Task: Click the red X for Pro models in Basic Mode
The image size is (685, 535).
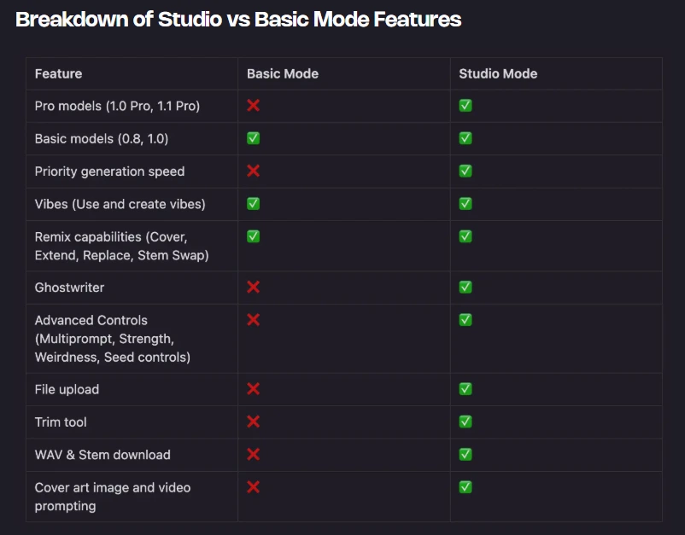Action: click(254, 106)
